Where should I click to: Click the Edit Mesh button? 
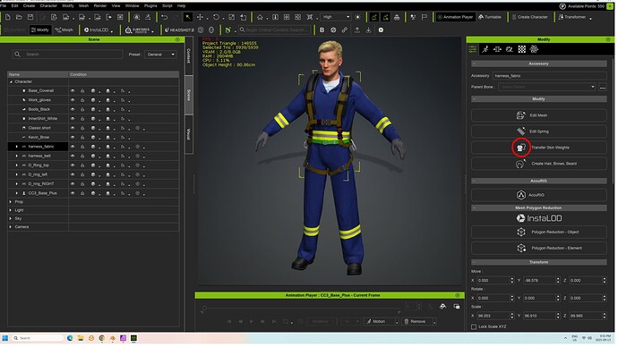(539, 115)
